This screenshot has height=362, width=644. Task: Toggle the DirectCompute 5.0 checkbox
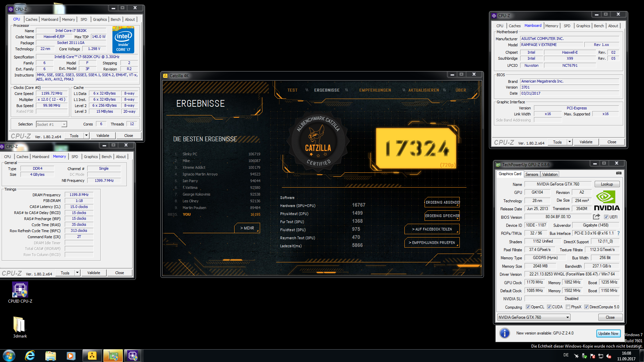pyautogui.click(x=586, y=307)
